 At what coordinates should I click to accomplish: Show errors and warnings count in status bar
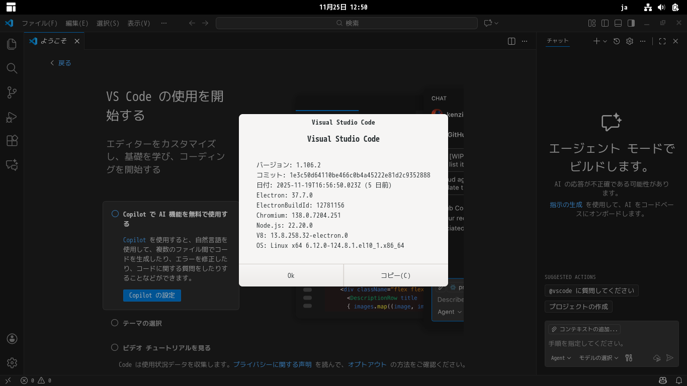click(x=36, y=380)
